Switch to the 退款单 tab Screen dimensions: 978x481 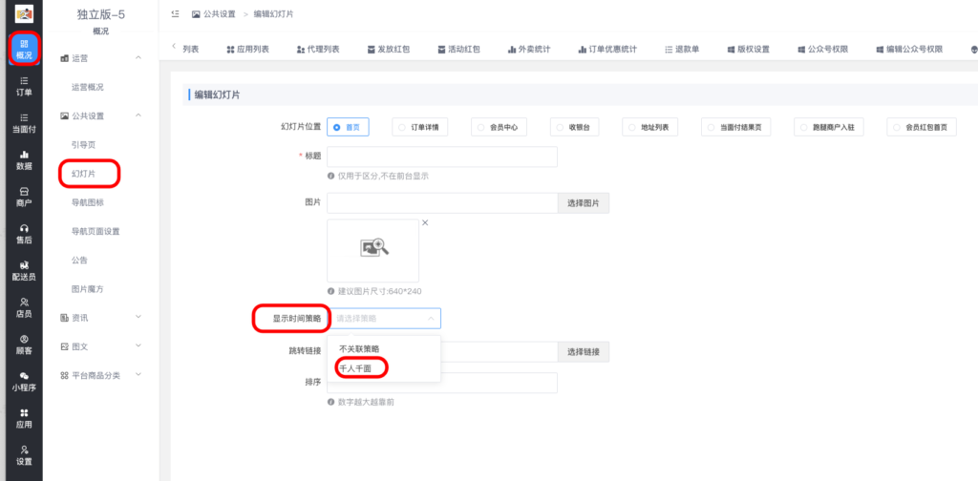[x=682, y=50]
